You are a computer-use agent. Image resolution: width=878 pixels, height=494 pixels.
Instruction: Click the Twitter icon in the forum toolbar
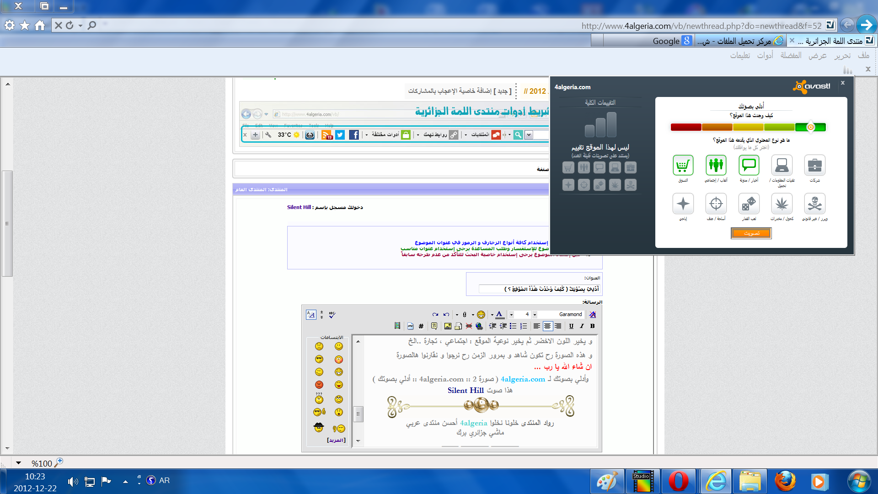pyautogui.click(x=340, y=135)
